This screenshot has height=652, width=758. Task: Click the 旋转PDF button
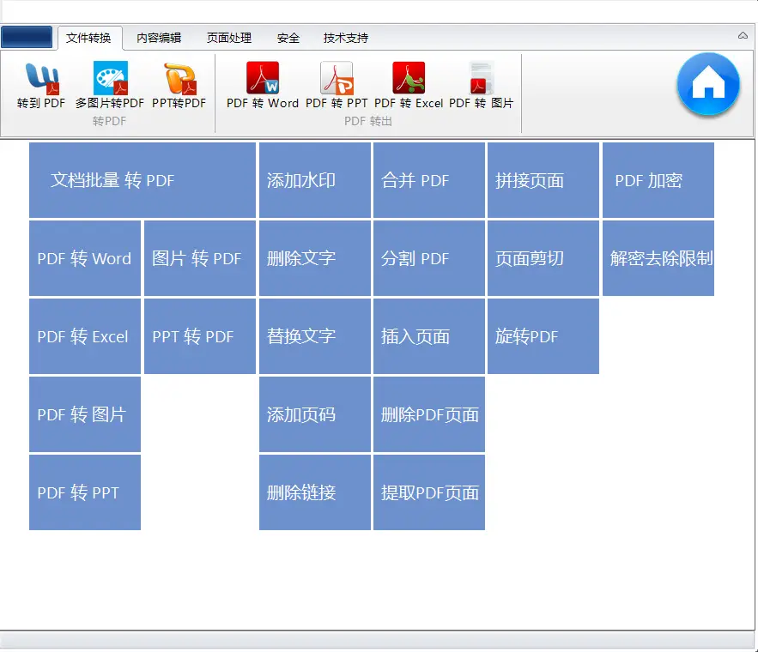click(543, 336)
